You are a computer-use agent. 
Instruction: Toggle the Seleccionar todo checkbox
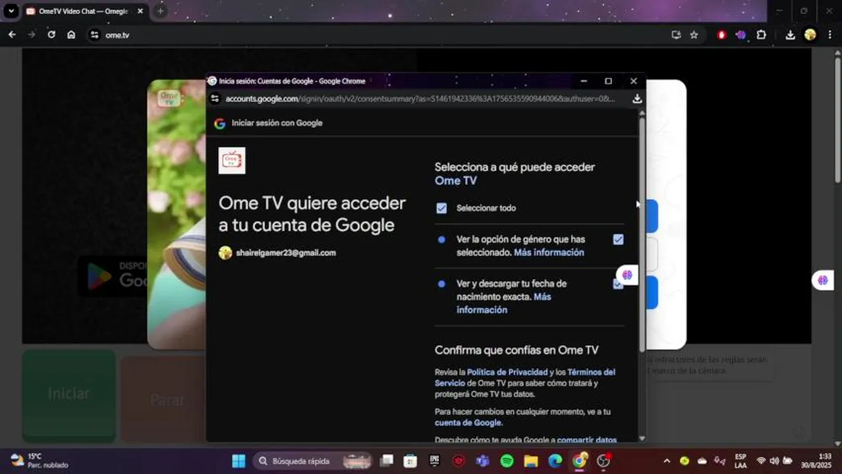(441, 208)
